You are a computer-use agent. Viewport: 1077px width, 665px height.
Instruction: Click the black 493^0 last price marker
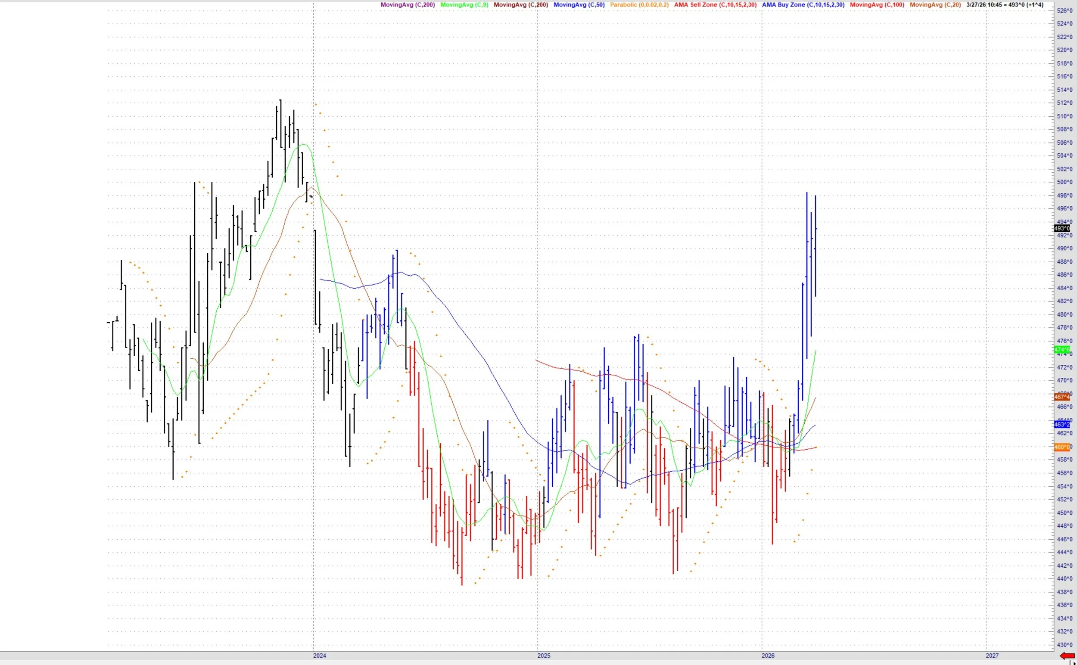click(x=1061, y=228)
